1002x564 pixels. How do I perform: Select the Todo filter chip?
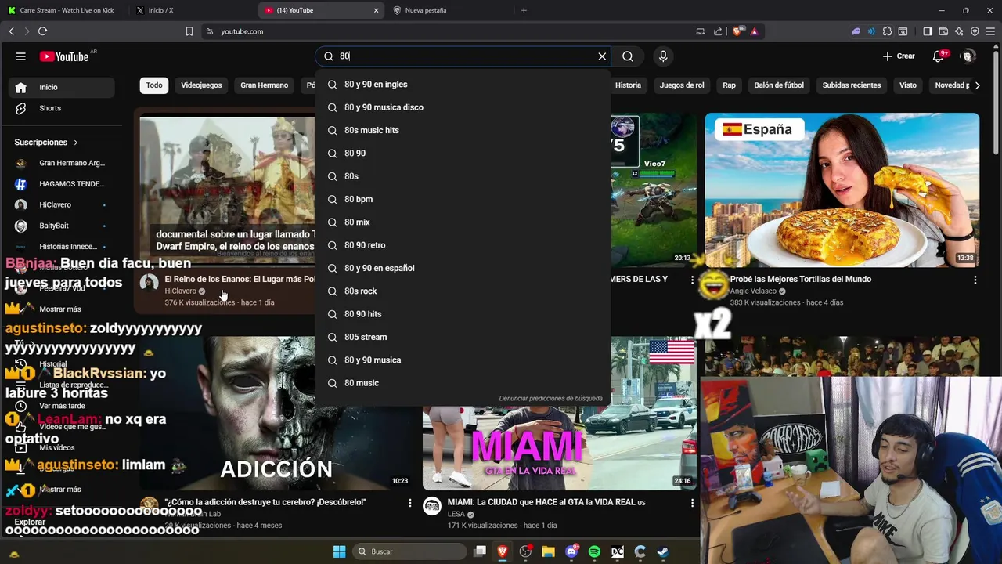tap(154, 85)
